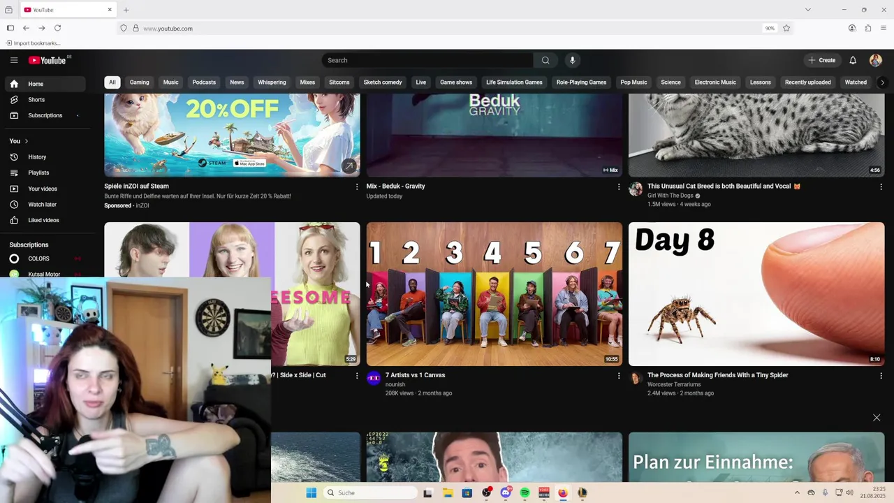Open options for the tiny spider video
Viewport: 894px width, 503px height.
click(x=881, y=376)
